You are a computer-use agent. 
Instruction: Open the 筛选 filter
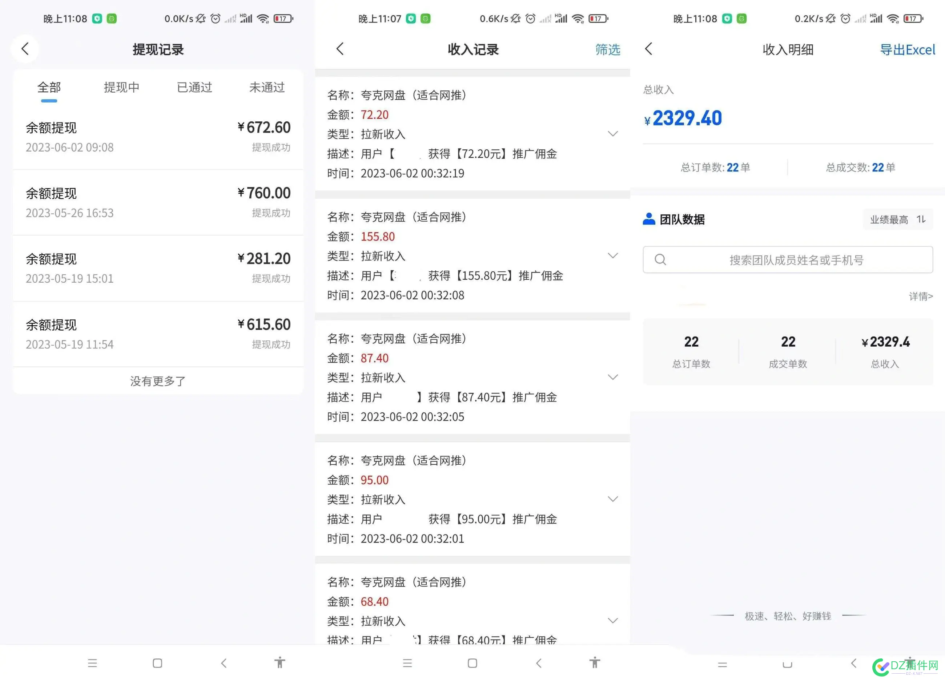click(608, 49)
